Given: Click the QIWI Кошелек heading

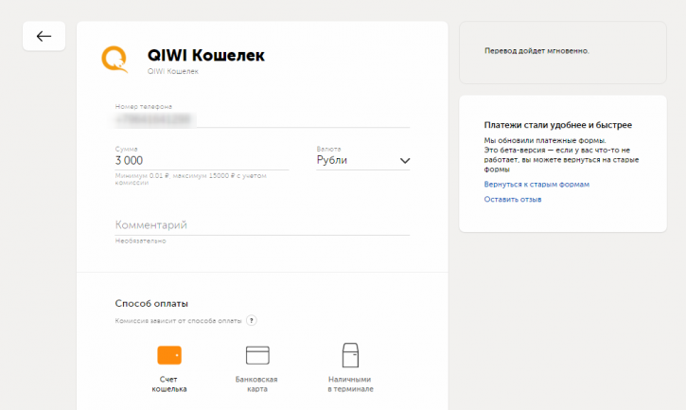Looking at the screenshot, I should click(206, 56).
